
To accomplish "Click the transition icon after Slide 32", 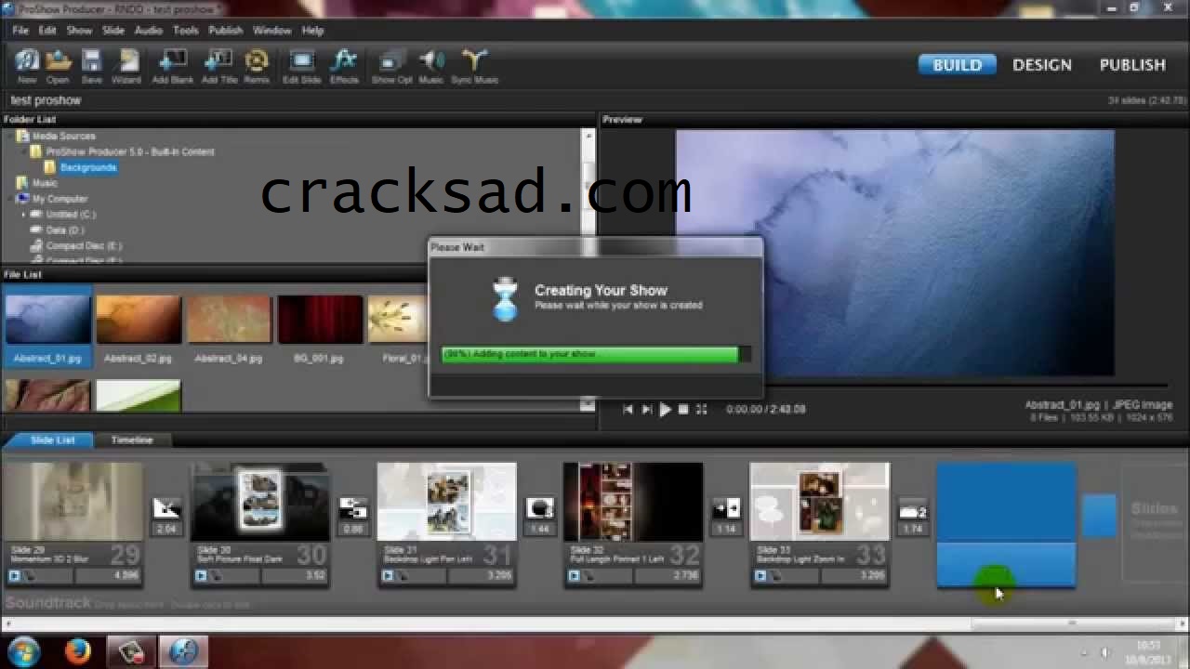I will tap(726, 509).
